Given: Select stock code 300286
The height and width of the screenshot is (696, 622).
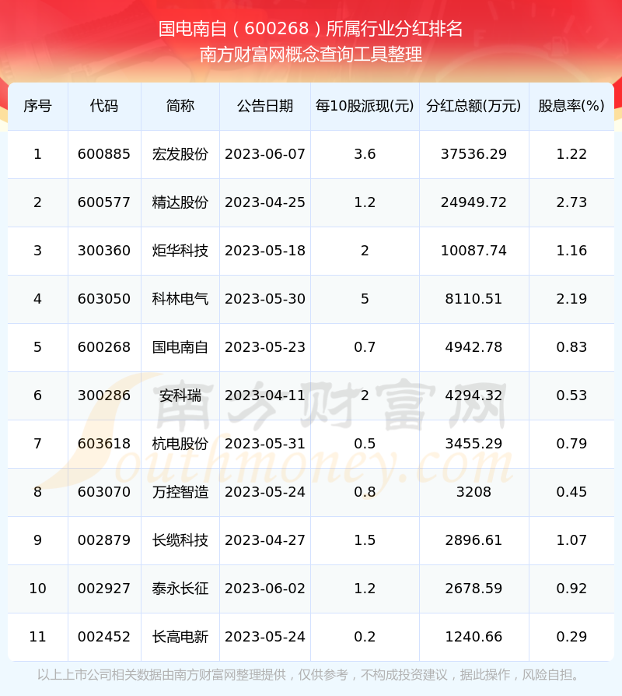Looking at the screenshot, I should [104, 395].
